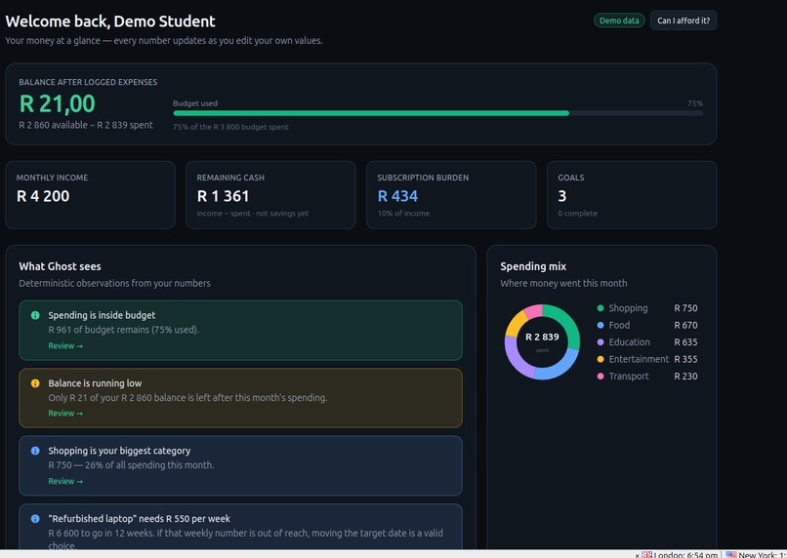Click the US flag icon next to New York clock

(x=731, y=554)
